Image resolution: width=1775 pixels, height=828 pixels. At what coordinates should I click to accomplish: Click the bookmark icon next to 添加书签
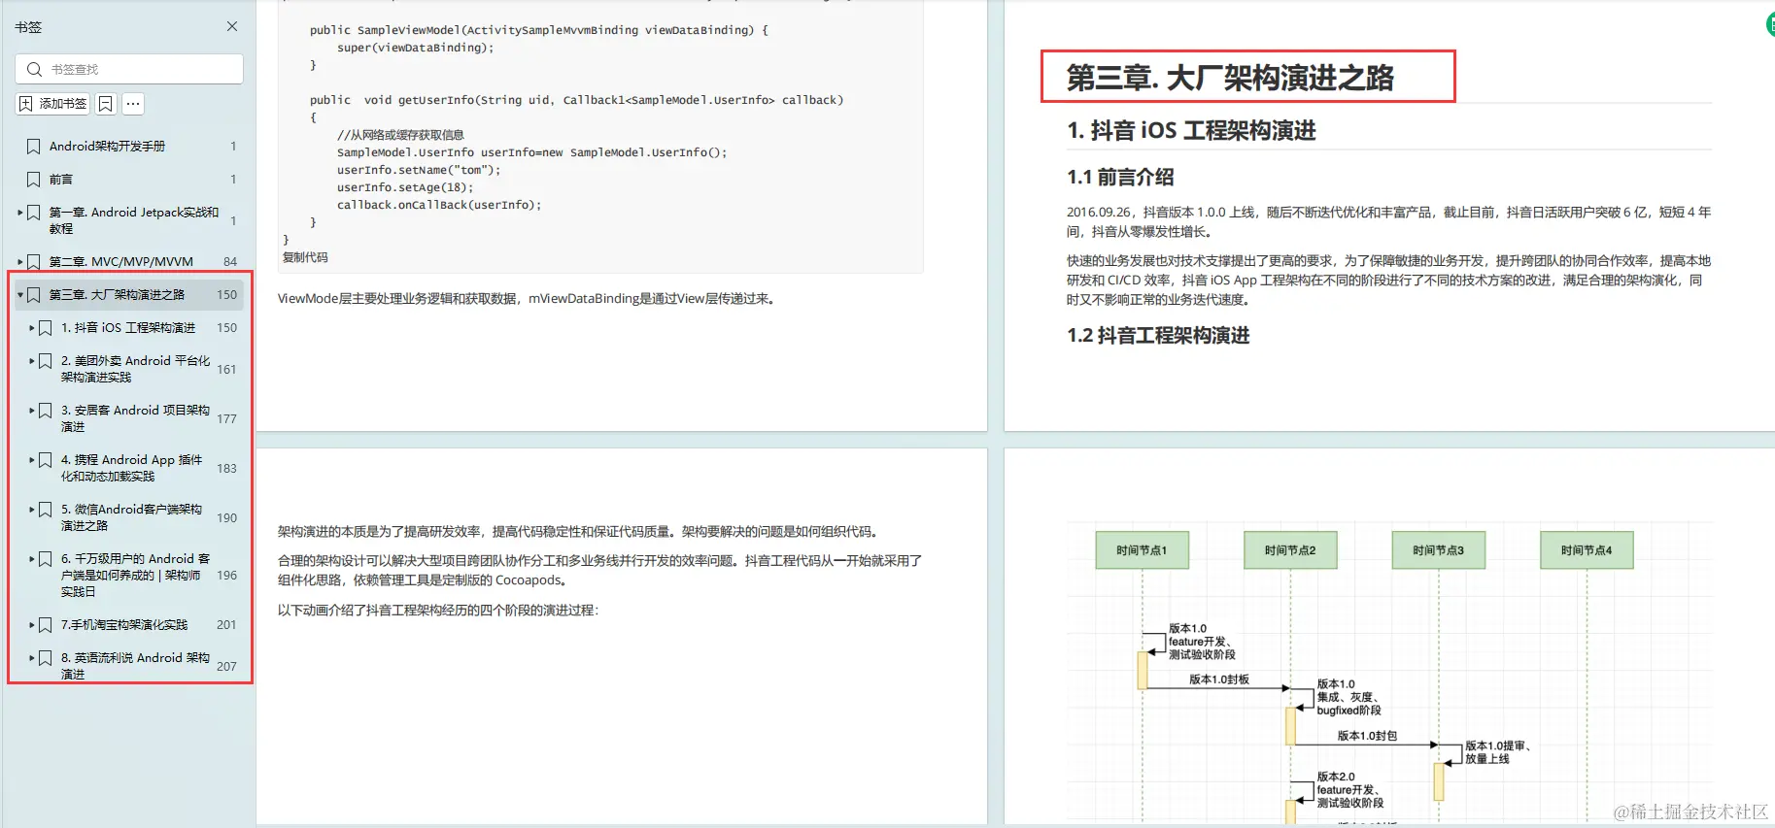[x=106, y=104]
